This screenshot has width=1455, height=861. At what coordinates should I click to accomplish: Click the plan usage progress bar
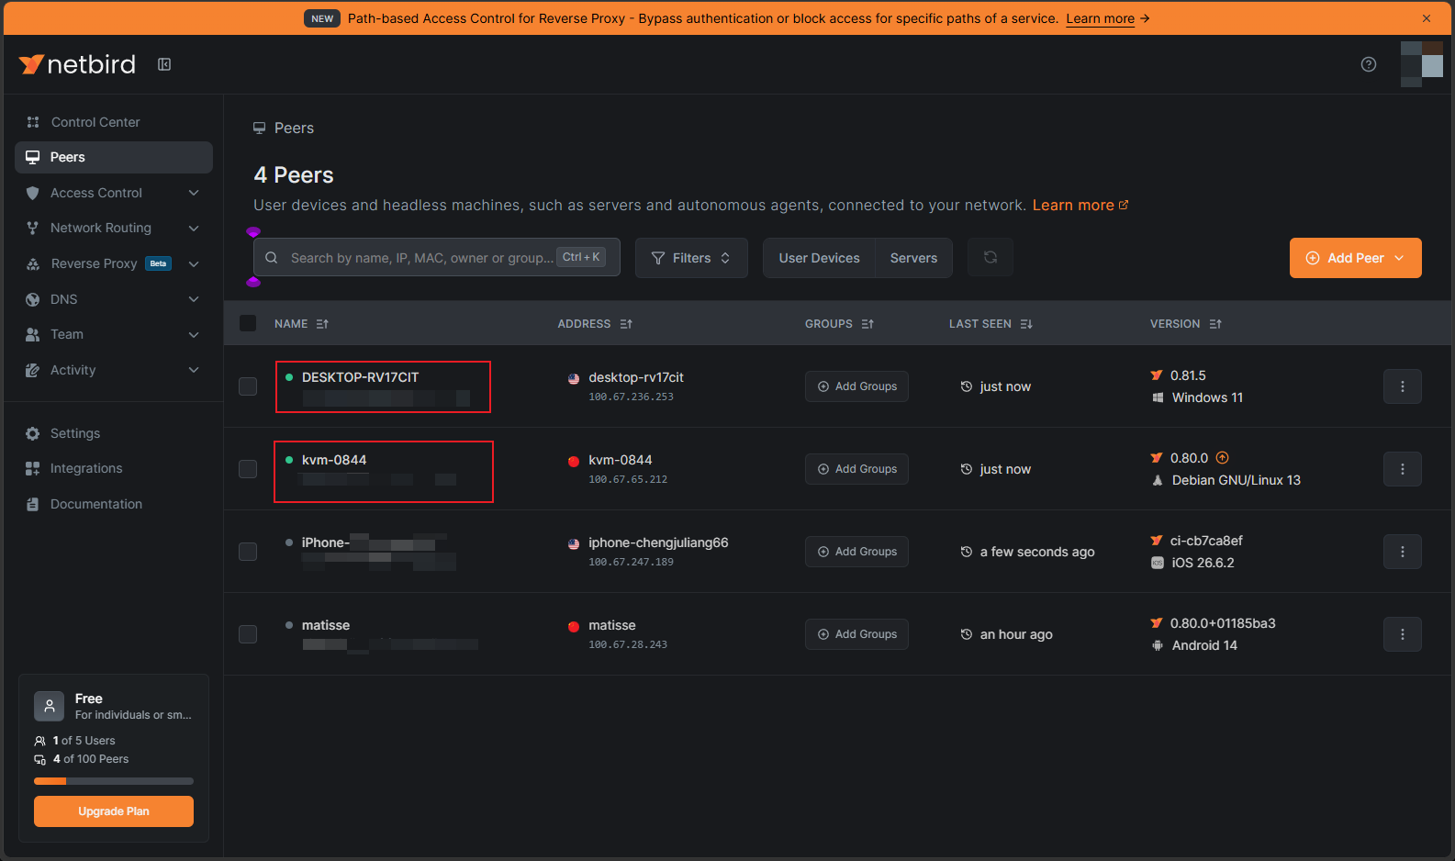114,781
